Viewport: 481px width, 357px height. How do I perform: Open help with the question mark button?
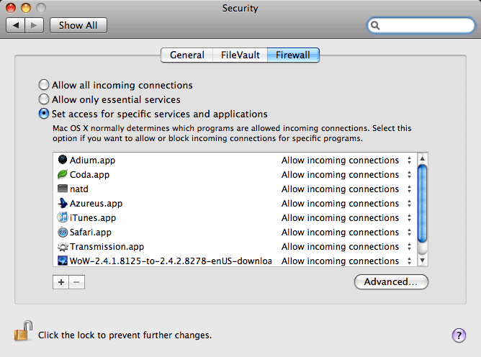pyautogui.click(x=459, y=335)
